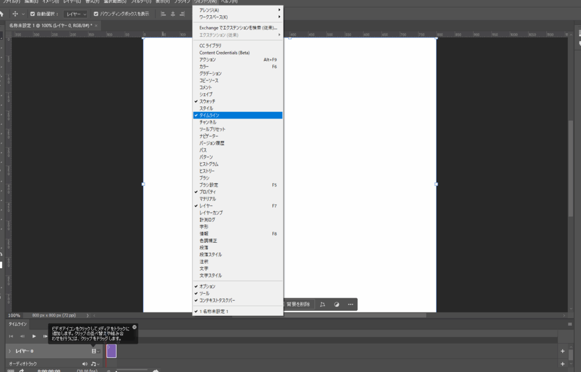Open the timeline panel hamburger menu
Image resolution: width=581 pixels, height=372 pixels.
[570, 324]
